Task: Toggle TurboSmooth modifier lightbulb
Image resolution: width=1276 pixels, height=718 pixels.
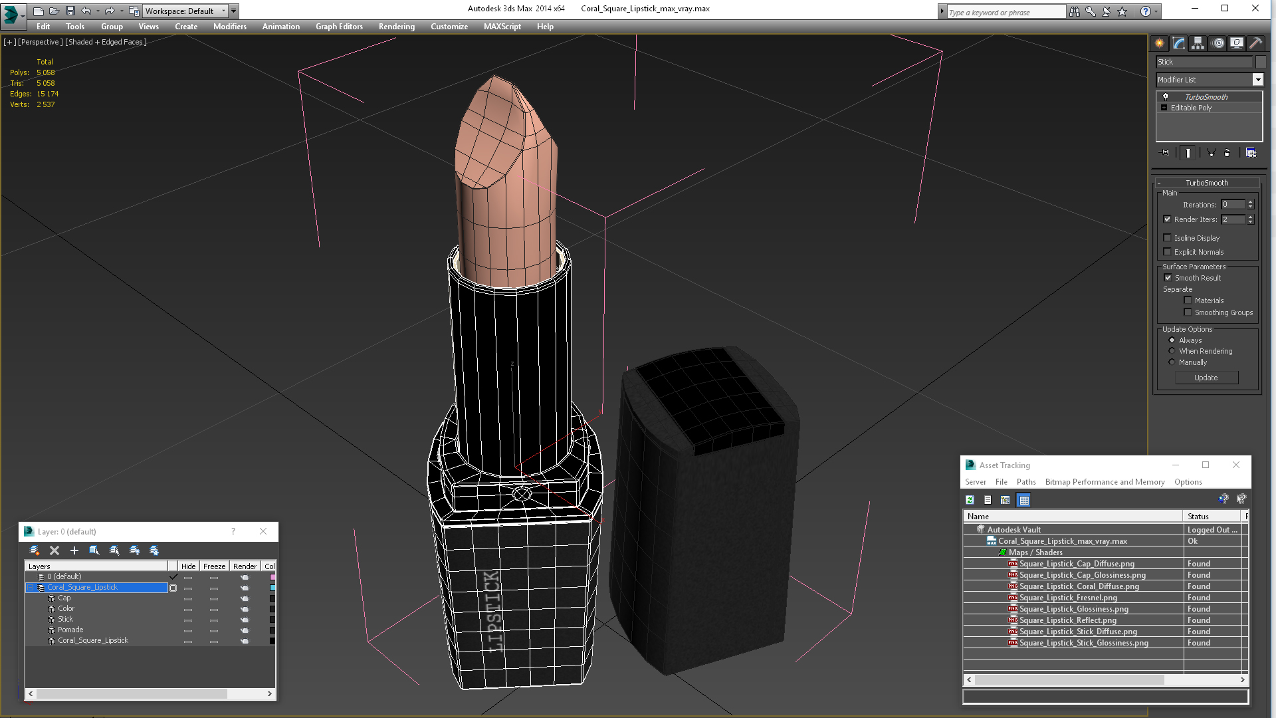Action: (1165, 97)
